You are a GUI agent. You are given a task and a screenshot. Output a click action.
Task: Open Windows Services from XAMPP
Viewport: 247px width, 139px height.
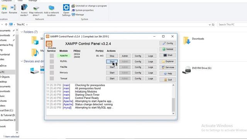coord(167,67)
